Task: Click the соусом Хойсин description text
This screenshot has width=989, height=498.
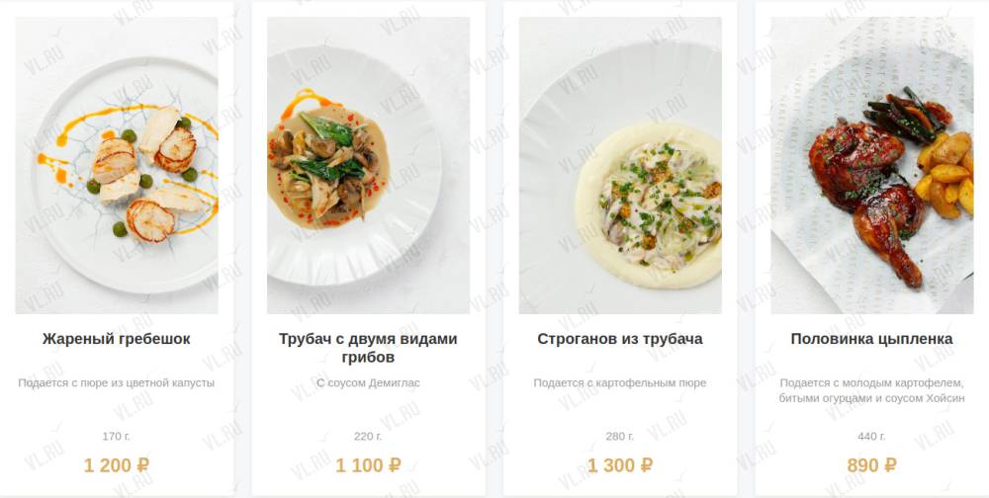Action: pos(871,390)
